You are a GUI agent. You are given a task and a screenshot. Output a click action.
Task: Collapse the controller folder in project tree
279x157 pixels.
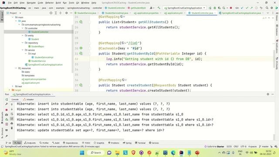click(23, 28)
